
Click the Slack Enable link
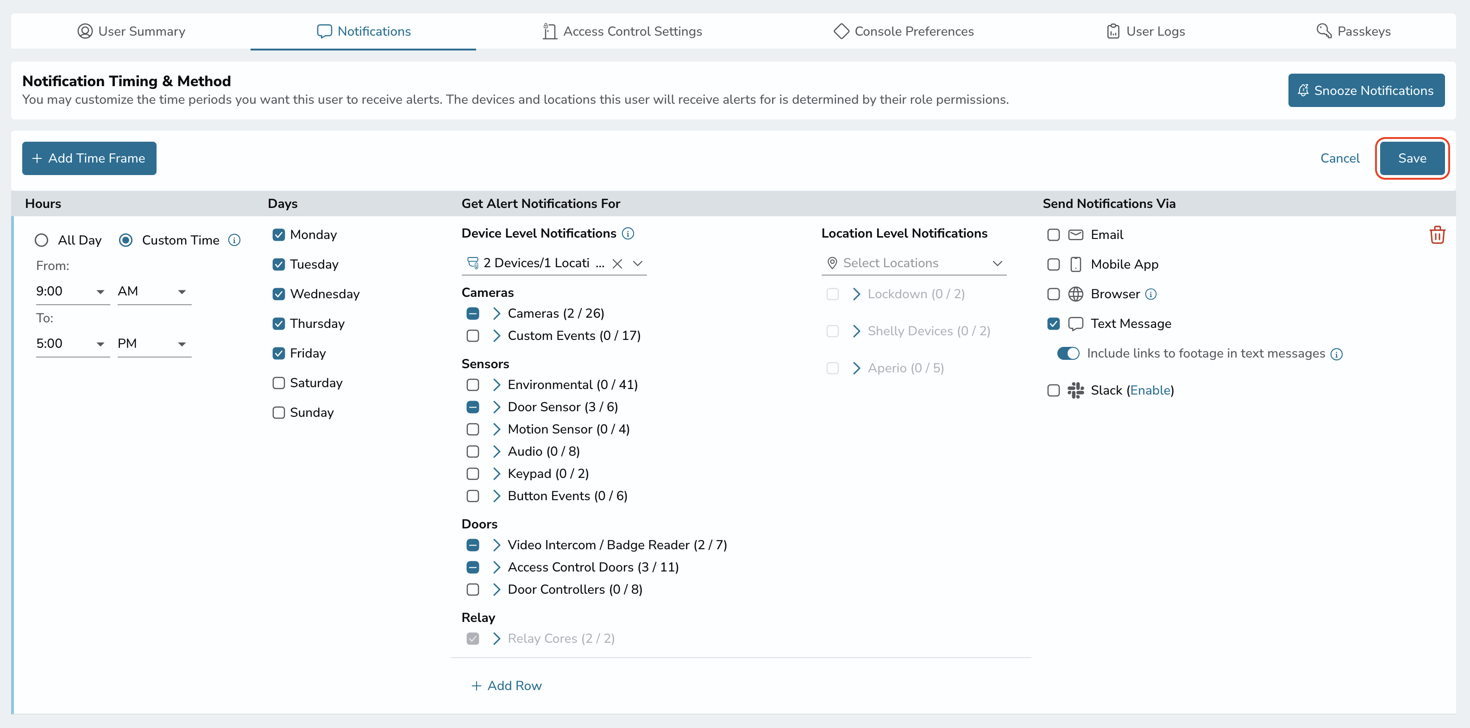point(1150,390)
